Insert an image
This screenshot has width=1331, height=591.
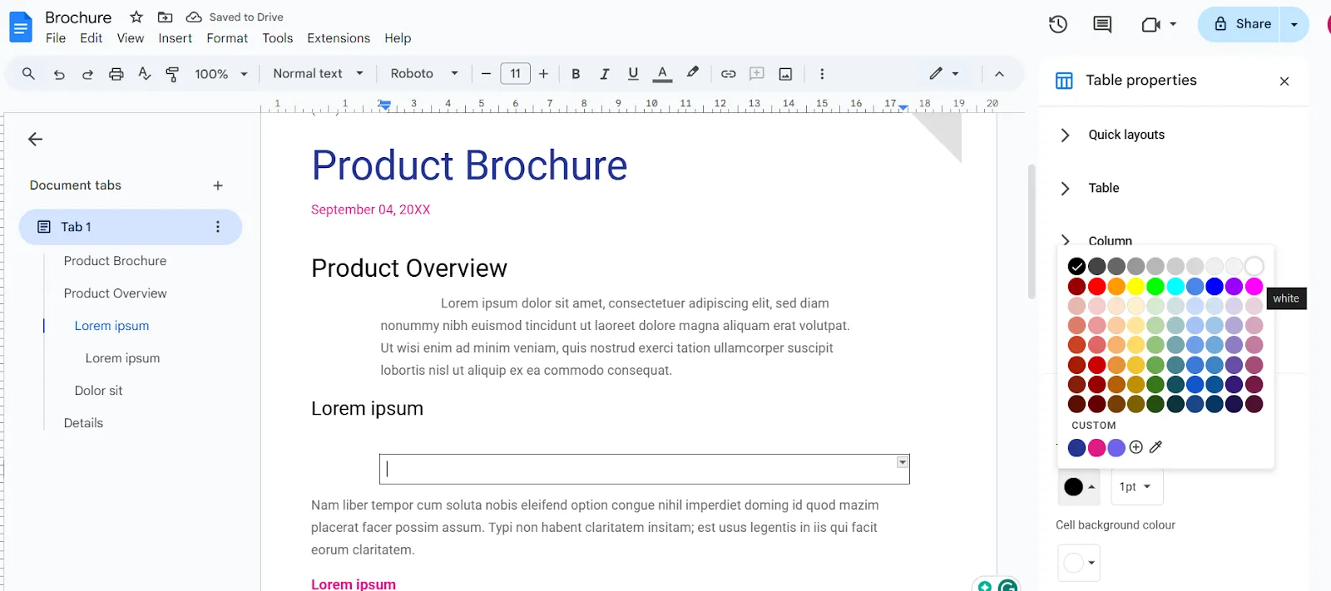click(x=785, y=74)
